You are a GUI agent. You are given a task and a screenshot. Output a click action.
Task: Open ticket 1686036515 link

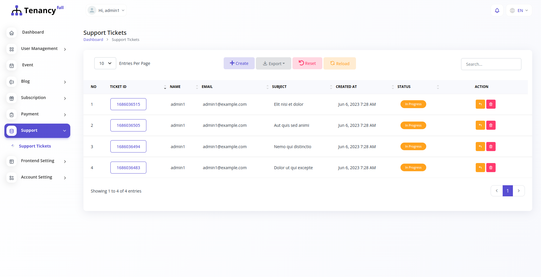(128, 104)
